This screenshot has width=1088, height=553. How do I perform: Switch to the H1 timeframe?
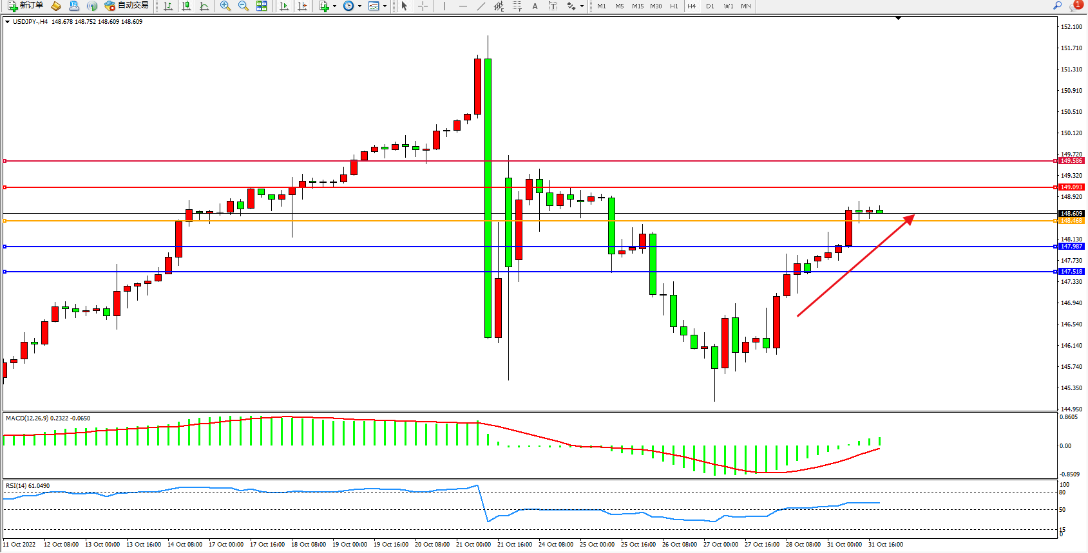coord(674,6)
